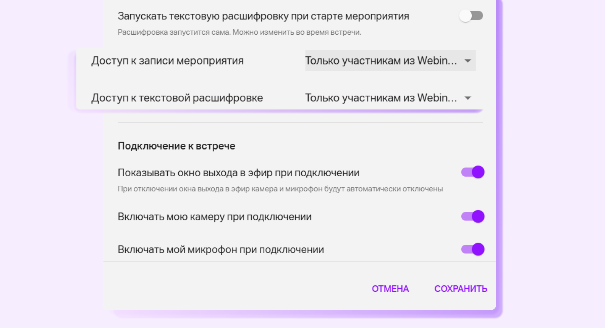605x328 pixels.
Task: Click the arrow of the recording access dropdown
Action: pos(468,61)
